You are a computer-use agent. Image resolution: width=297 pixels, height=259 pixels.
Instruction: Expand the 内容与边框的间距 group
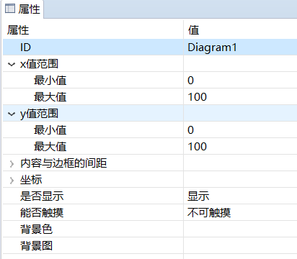[x=12, y=164]
